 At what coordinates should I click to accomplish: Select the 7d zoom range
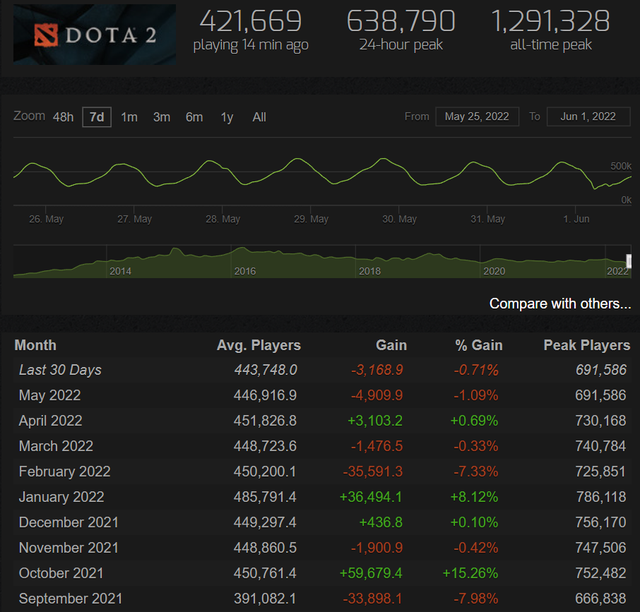pyautogui.click(x=97, y=117)
